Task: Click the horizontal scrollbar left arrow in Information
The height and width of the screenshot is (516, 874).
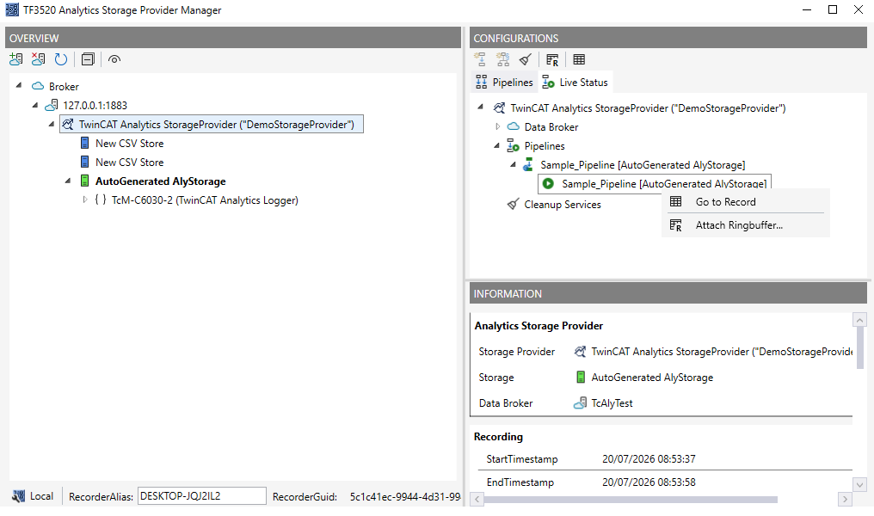Action: click(x=477, y=500)
